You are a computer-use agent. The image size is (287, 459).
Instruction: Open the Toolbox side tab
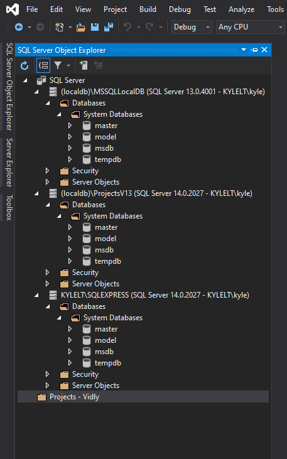(9, 207)
